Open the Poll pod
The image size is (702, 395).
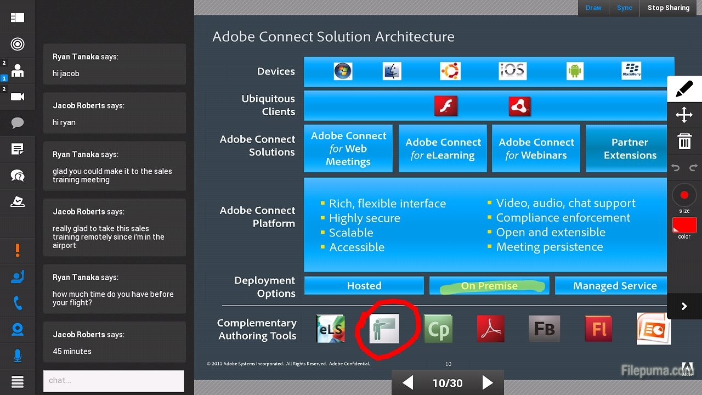click(18, 202)
